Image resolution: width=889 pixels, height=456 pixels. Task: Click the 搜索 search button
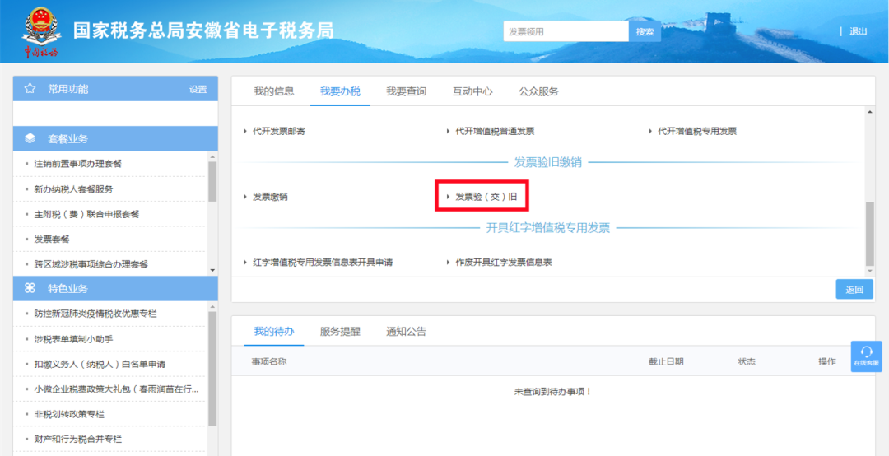pos(645,32)
